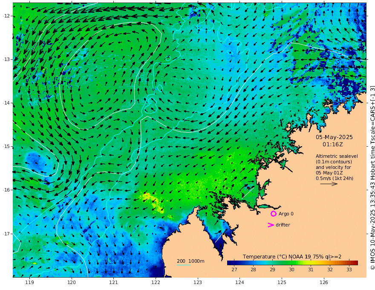
Task: Click the '0.5m/s (1kt 24h)' scale text
Action: coord(335,178)
